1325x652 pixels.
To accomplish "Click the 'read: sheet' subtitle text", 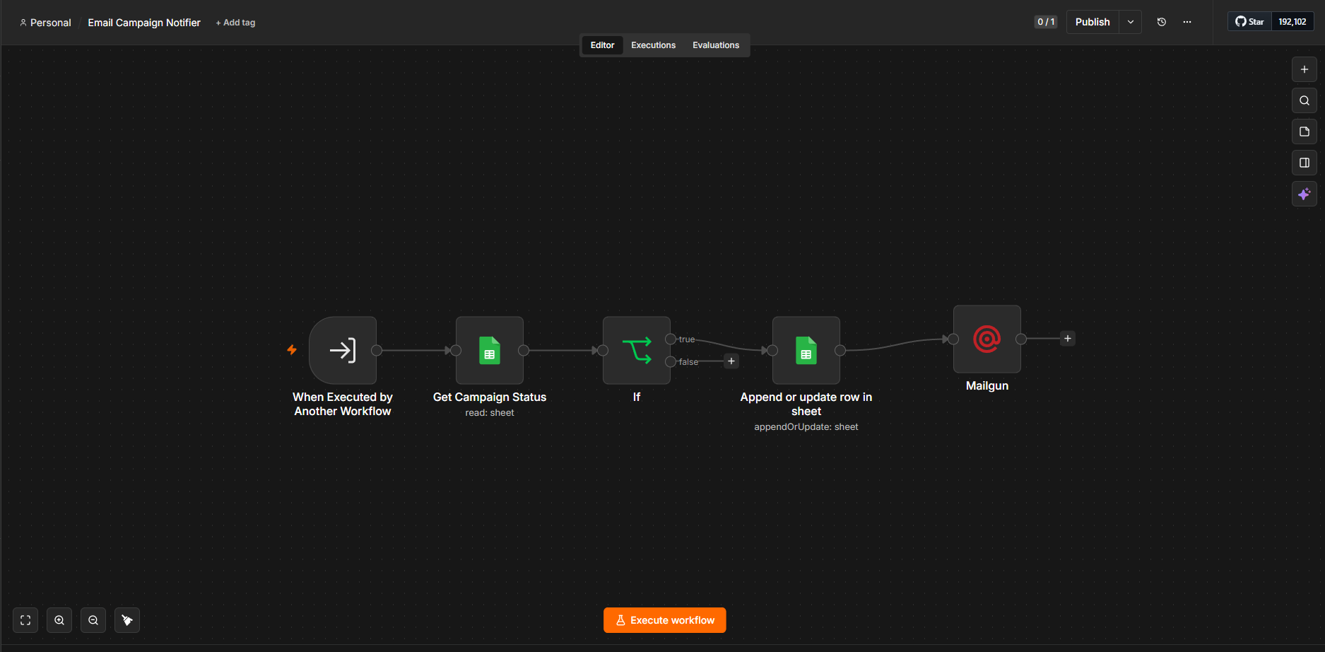I will 490,413.
